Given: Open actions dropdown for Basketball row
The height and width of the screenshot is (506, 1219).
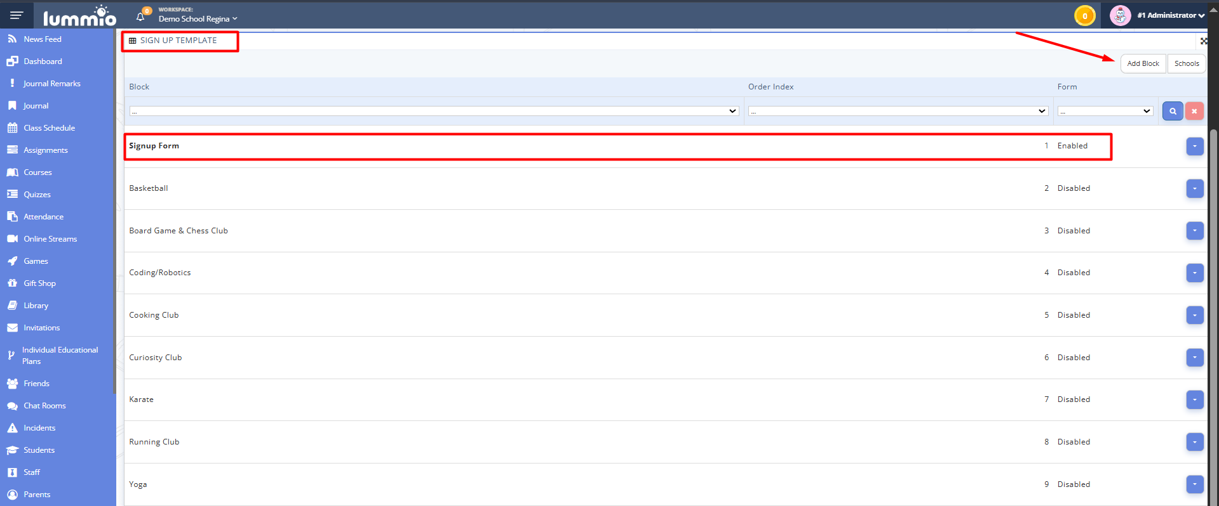Looking at the screenshot, I should (x=1195, y=188).
